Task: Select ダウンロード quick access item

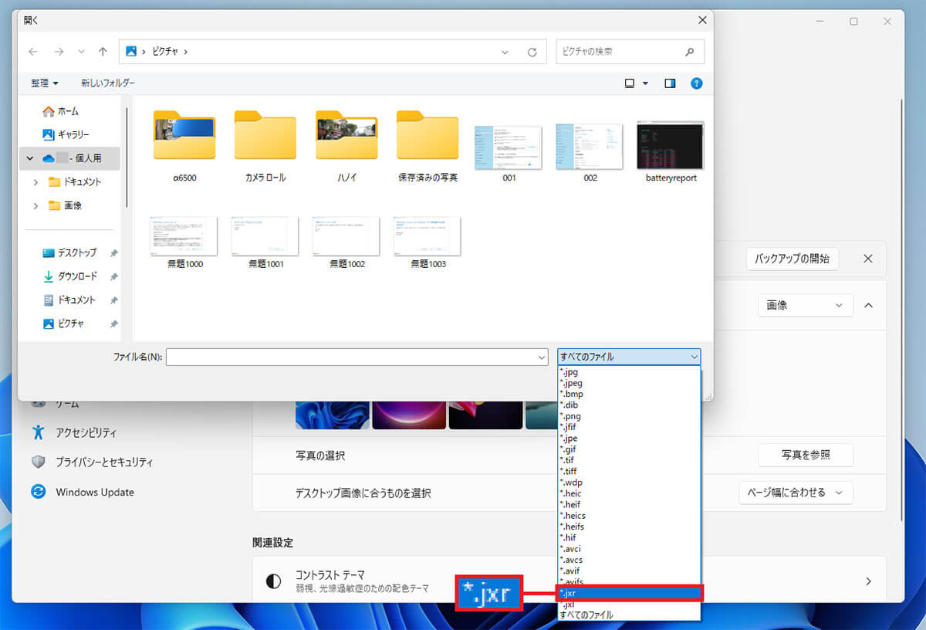Action: click(x=69, y=276)
